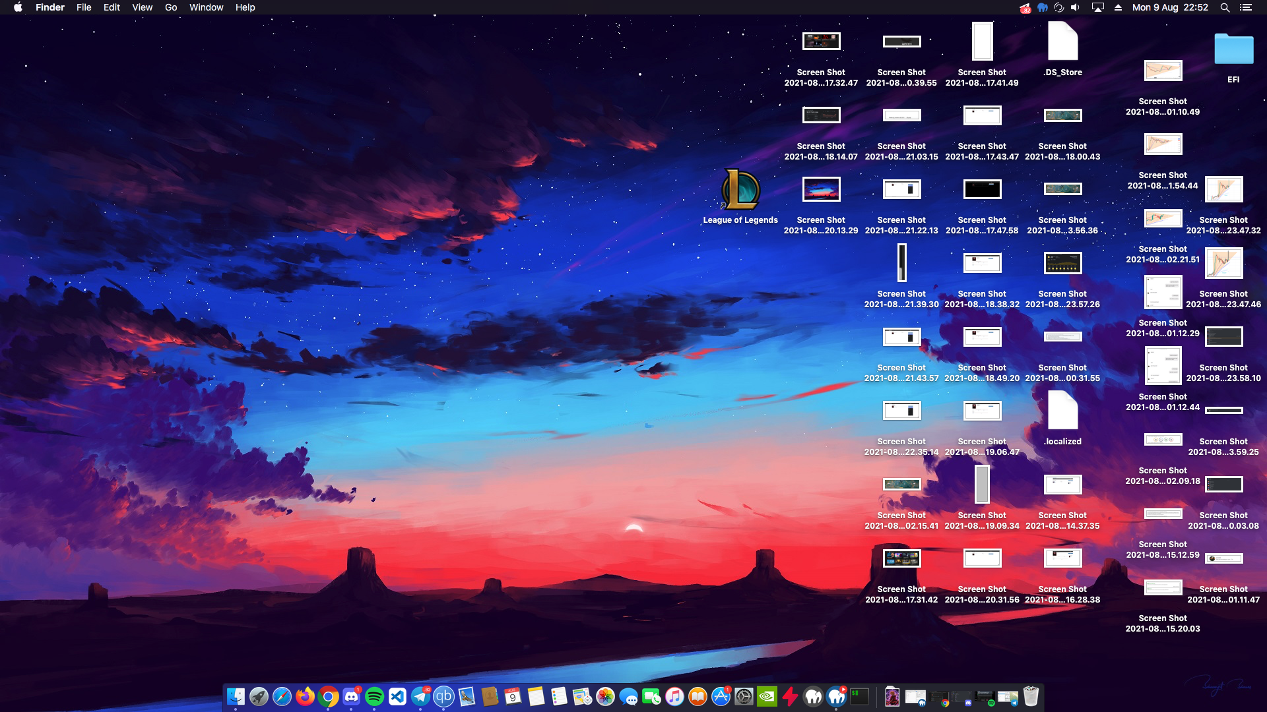
Task: Open Terminal from the Dock
Action: pyautogui.click(x=859, y=696)
